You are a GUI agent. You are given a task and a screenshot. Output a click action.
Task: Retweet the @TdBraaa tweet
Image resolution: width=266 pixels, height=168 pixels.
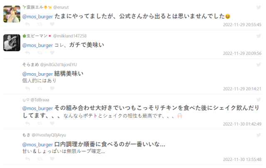pyautogui.click(x=40, y=124)
